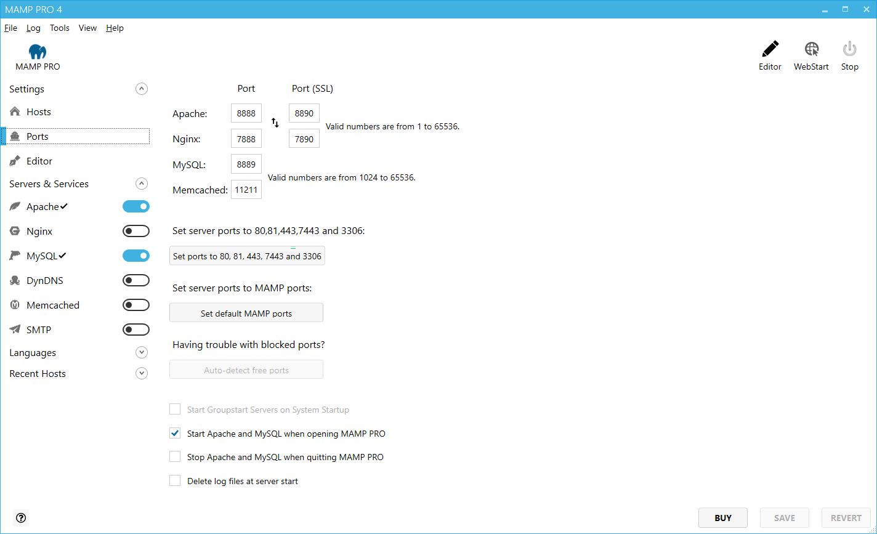Expand the Recent Hosts section chevron
The image size is (877, 534).
[x=142, y=373]
